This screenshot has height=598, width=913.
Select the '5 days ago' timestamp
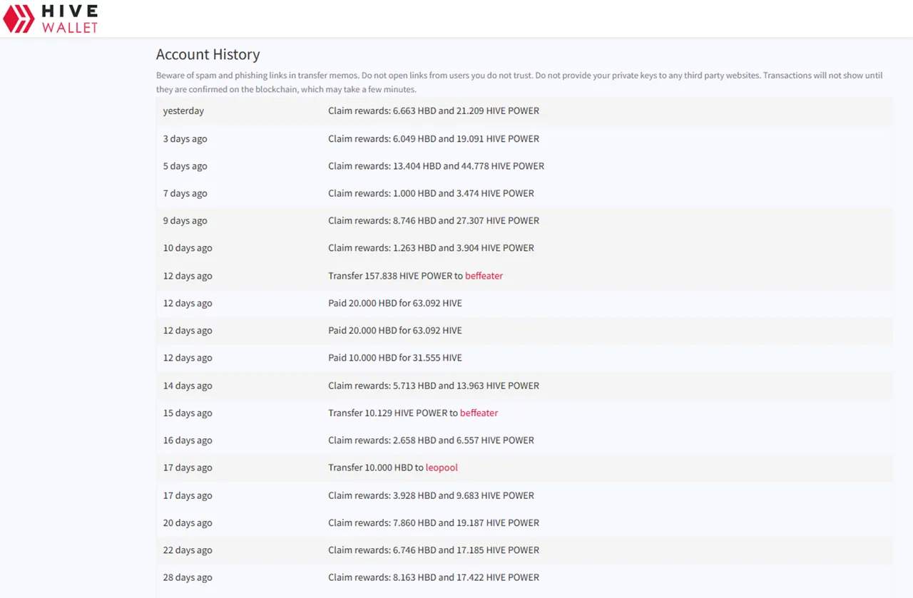[x=185, y=166]
